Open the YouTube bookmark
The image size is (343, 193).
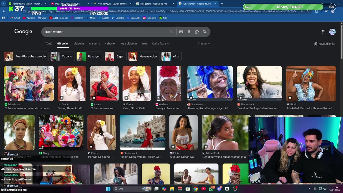click(x=29, y=18)
